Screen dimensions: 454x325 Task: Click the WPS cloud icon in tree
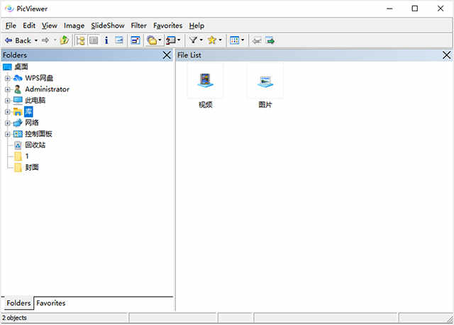[x=18, y=78]
